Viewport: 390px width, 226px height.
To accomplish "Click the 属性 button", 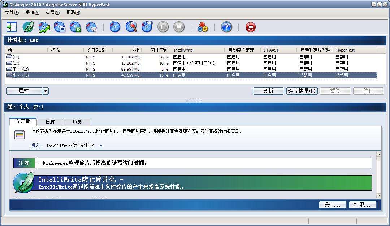I will (24, 91).
